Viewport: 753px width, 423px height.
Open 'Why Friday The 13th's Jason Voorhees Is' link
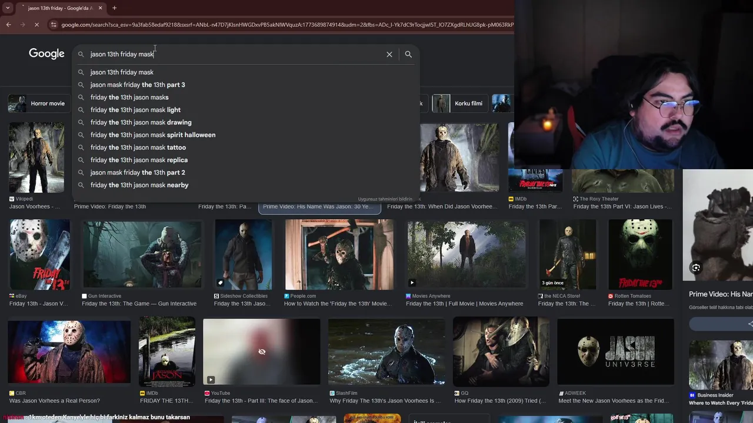385,401
